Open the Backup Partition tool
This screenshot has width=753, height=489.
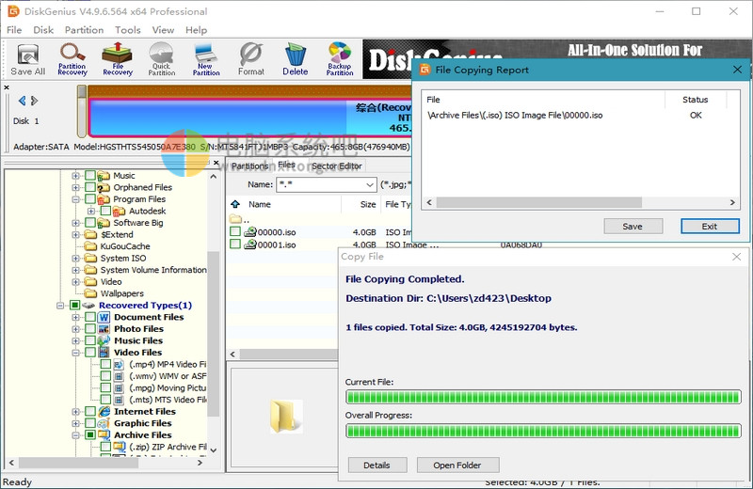coord(340,58)
